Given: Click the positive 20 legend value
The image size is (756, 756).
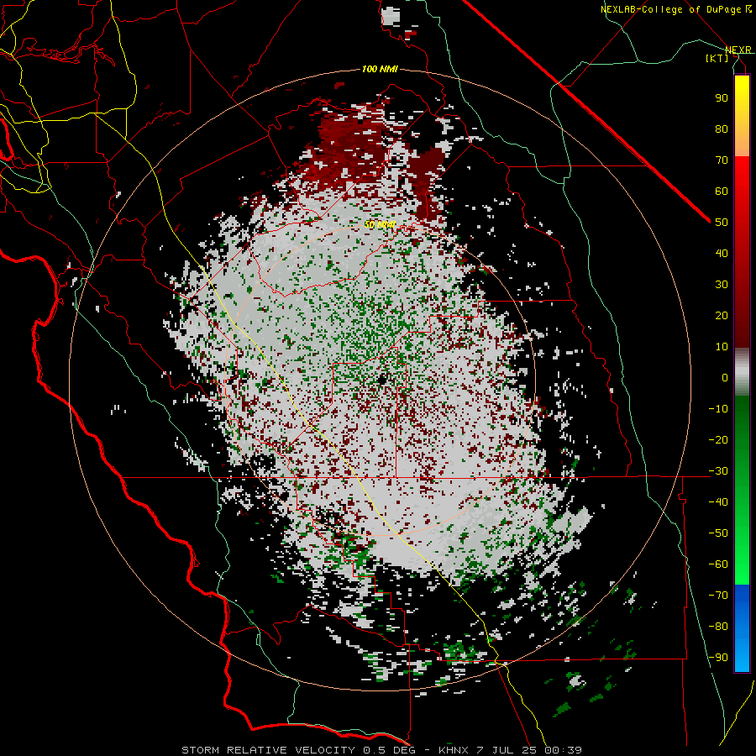Looking at the screenshot, I should point(722,315).
